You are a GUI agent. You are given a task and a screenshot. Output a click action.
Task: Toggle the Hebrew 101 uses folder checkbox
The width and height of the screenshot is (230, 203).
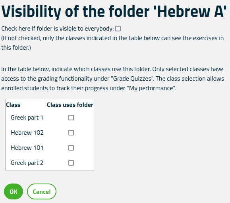point(71,148)
